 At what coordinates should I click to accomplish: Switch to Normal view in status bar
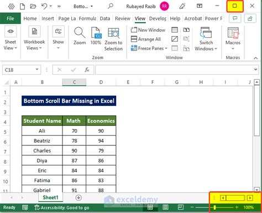click(150, 207)
